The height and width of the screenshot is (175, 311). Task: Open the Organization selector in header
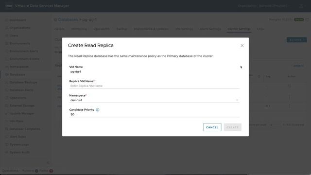coord(263,6)
